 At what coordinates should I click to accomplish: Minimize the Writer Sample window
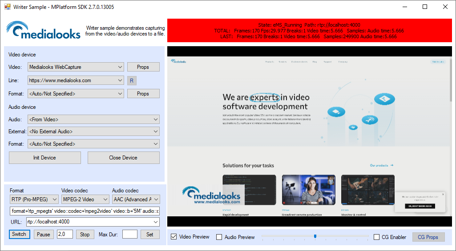point(404,7)
